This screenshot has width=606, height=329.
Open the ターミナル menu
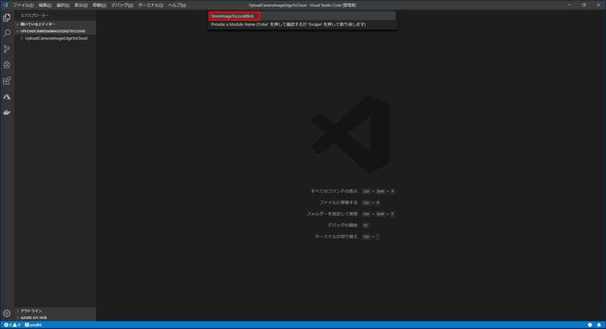pyautogui.click(x=150, y=5)
